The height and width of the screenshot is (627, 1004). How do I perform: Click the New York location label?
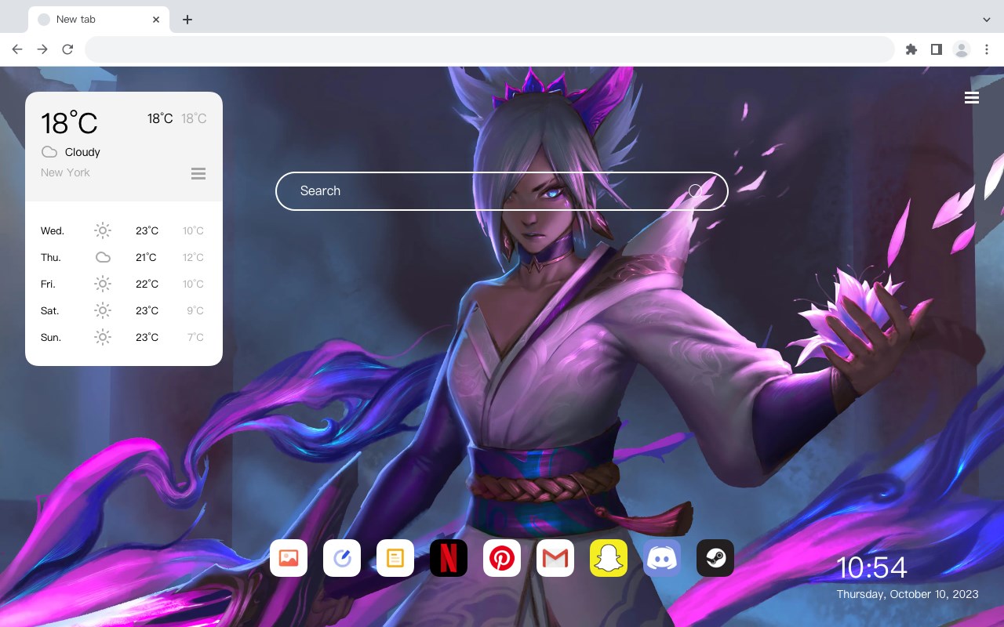[x=65, y=172]
